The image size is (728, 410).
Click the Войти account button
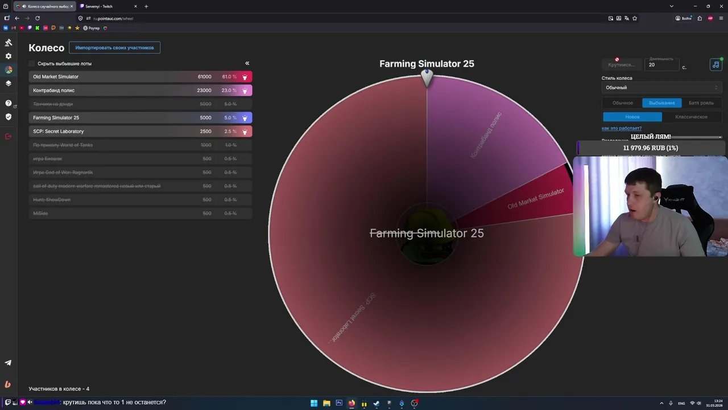[684, 18]
